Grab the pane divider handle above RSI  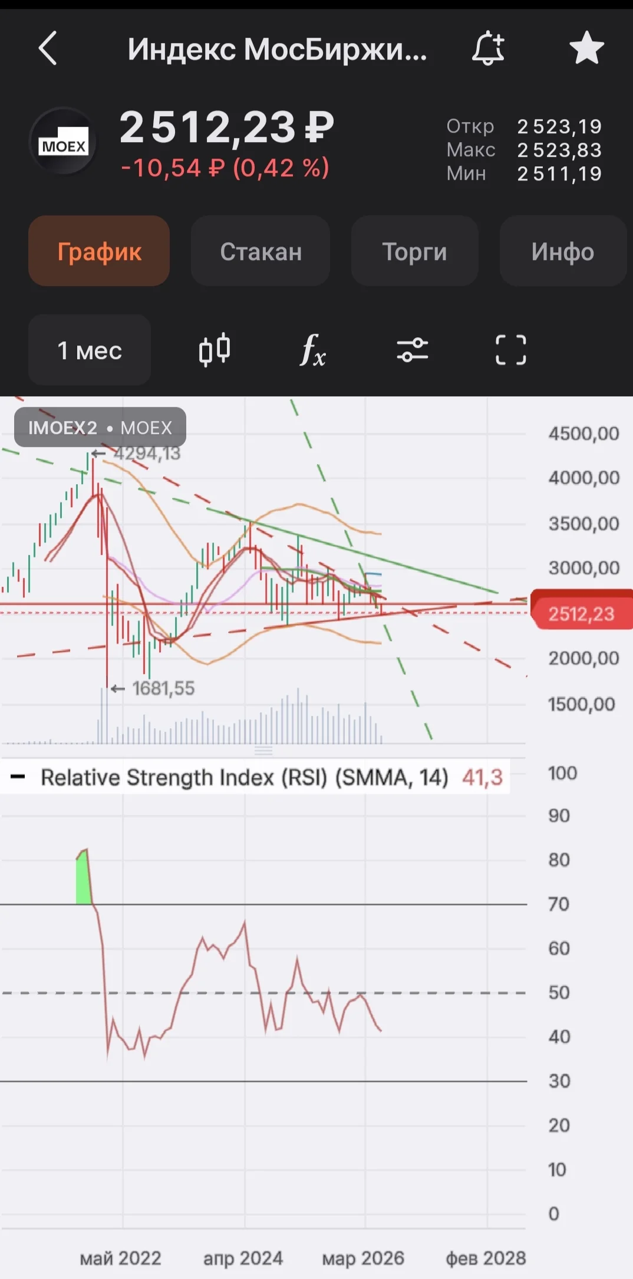263,751
